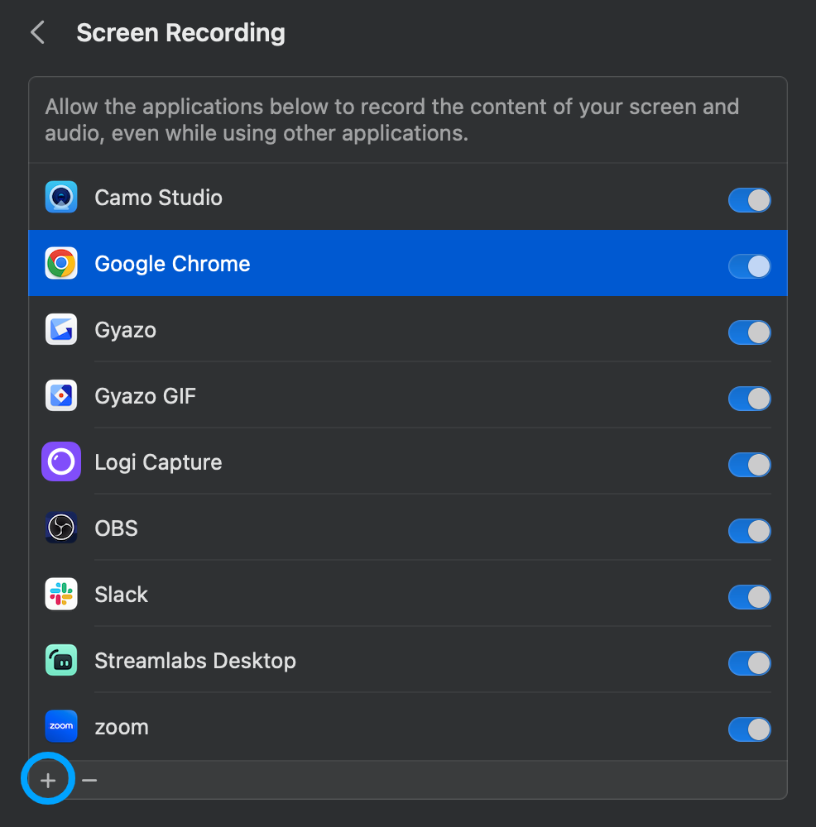Viewport: 816px width, 827px height.
Task: Toggle the OBS permission switch
Action: [x=749, y=531]
